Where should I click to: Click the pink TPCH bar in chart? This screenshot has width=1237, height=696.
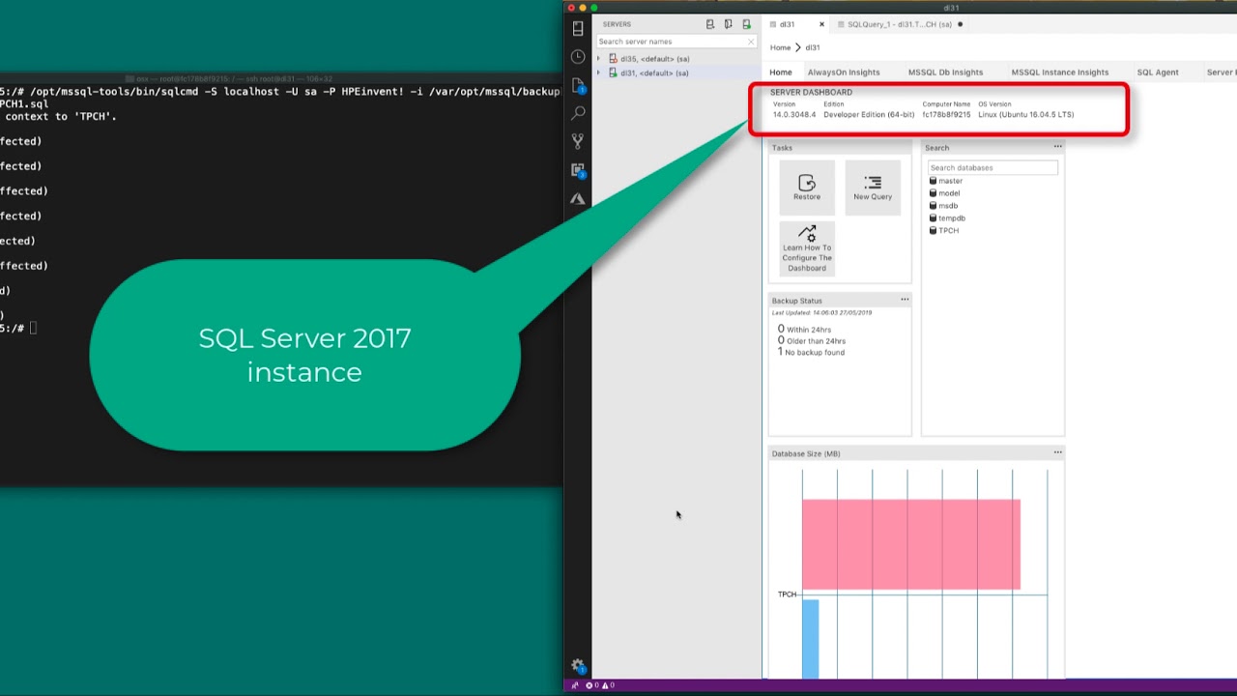point(911,544)
